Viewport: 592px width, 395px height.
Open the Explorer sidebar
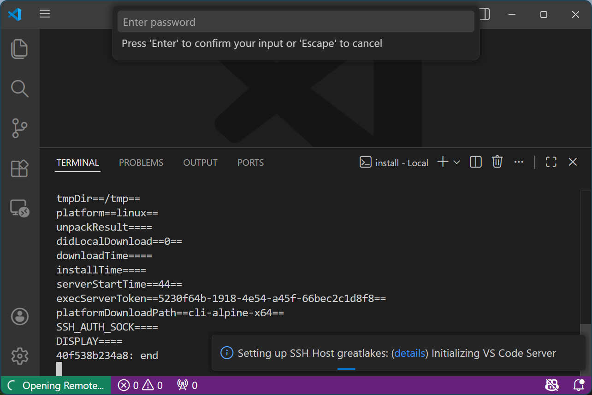click(19, 49)
